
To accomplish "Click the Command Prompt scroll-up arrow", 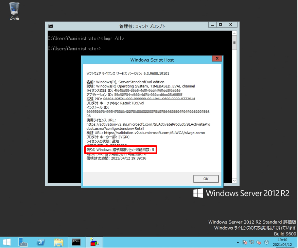I will point(234,34).
